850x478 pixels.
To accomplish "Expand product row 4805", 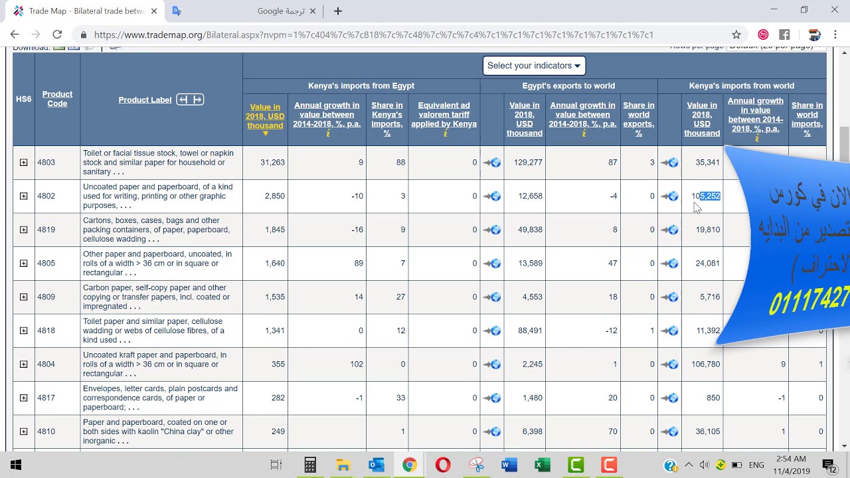I will point(24,264).
